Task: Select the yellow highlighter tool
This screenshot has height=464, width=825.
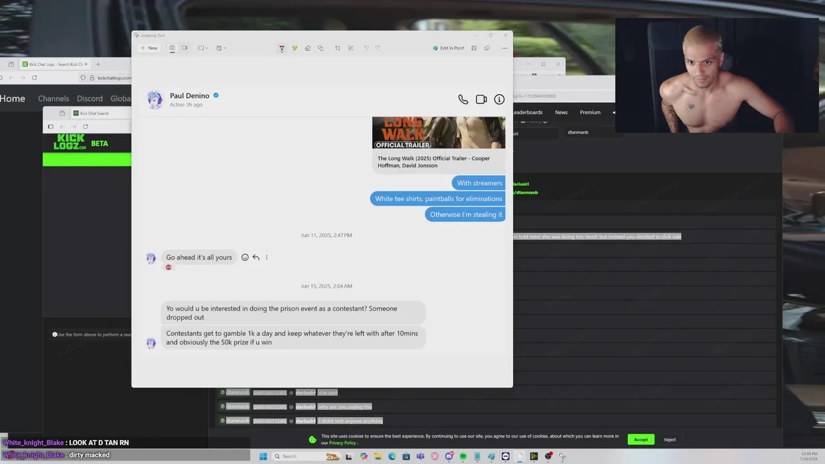Action: click(x=295, y=48)
